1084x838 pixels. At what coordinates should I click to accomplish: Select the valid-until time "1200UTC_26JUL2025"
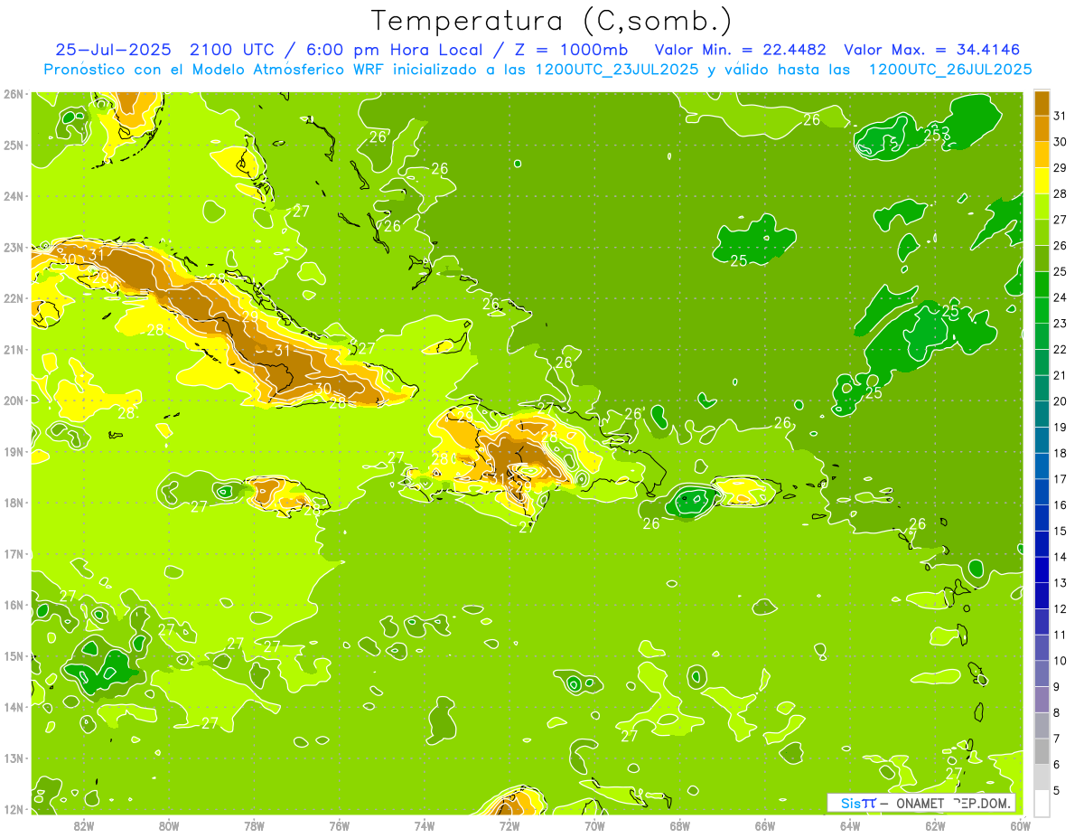(949, 70)
